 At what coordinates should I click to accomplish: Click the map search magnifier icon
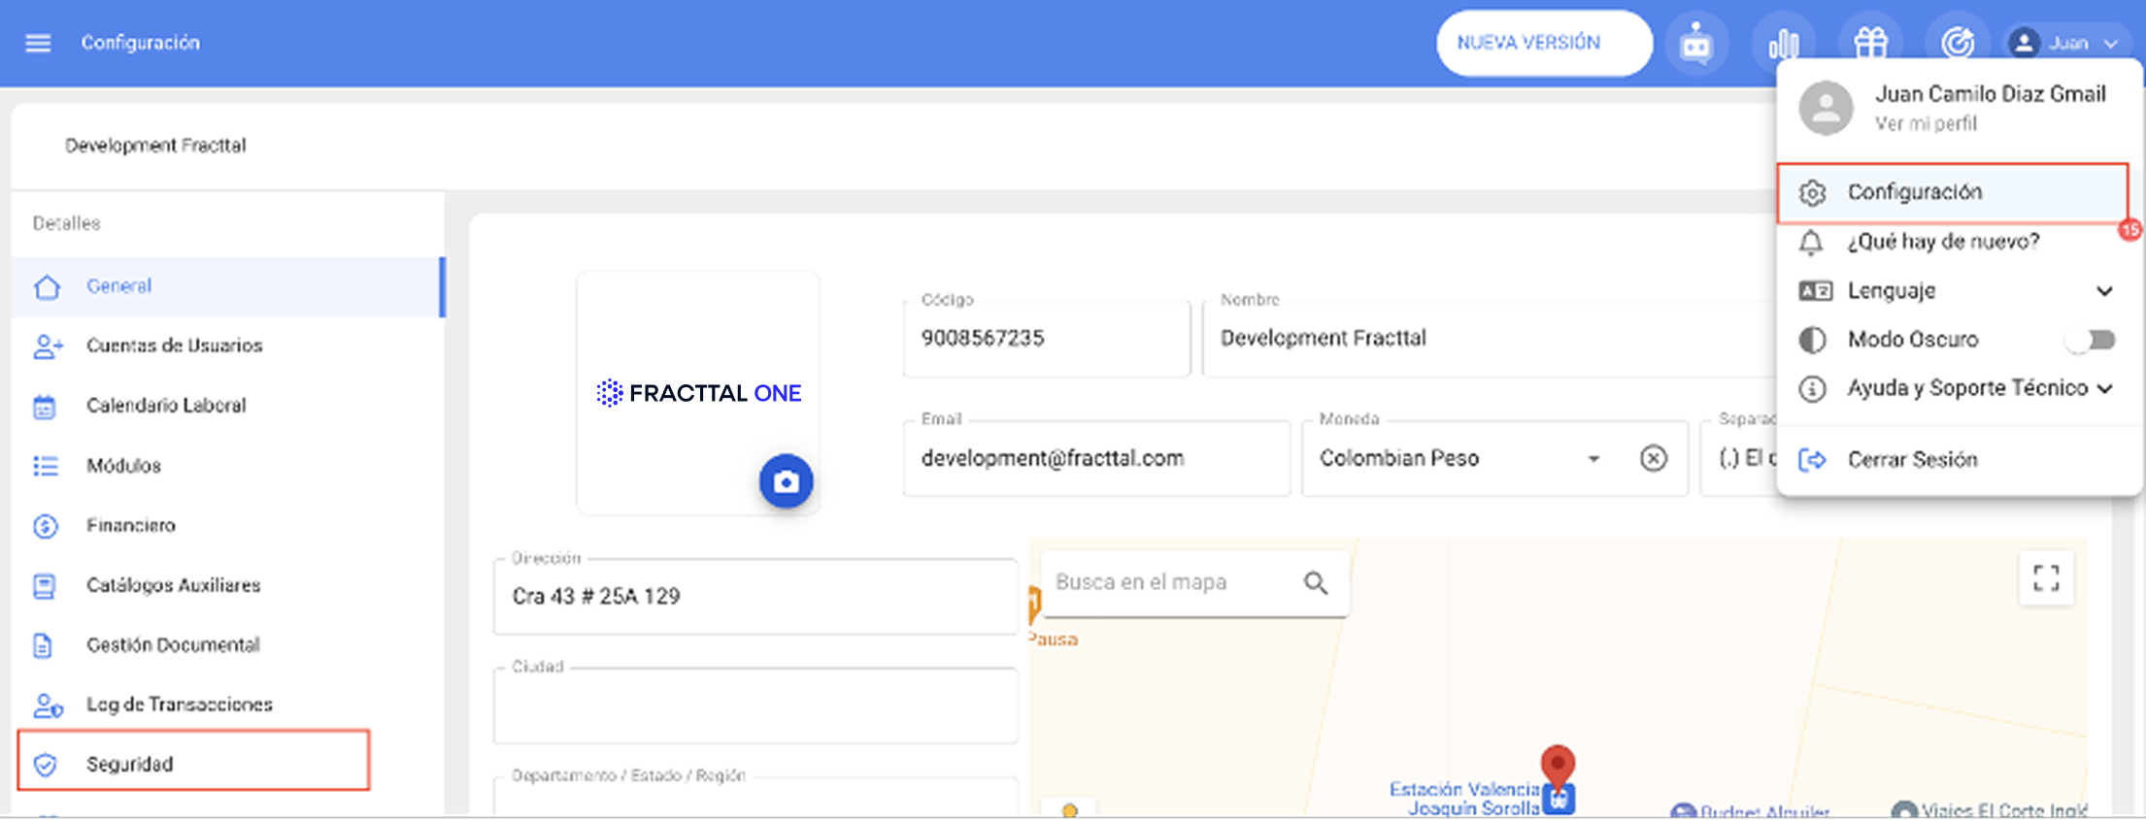coord(1316,582)
